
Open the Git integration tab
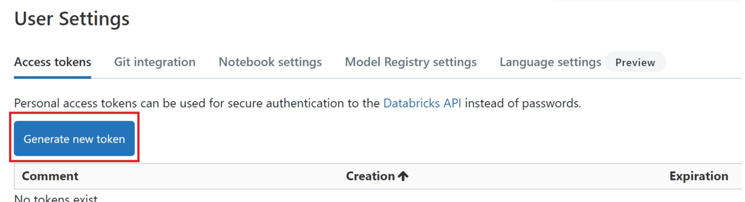pos(155,62)
